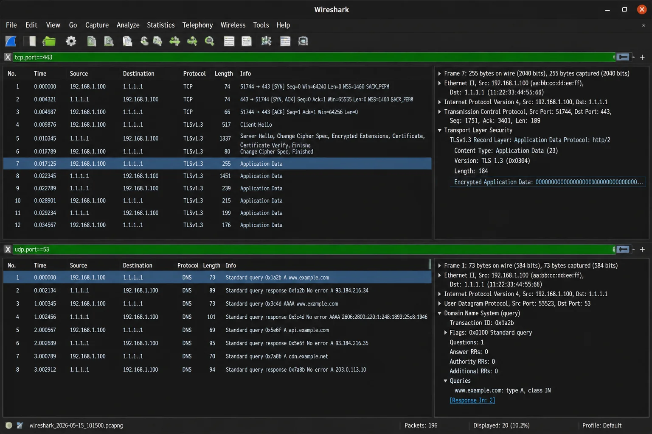The width and height of the screenshot is (652, 434).
Task: Open the File menu
Action: [x=11, y=25]
